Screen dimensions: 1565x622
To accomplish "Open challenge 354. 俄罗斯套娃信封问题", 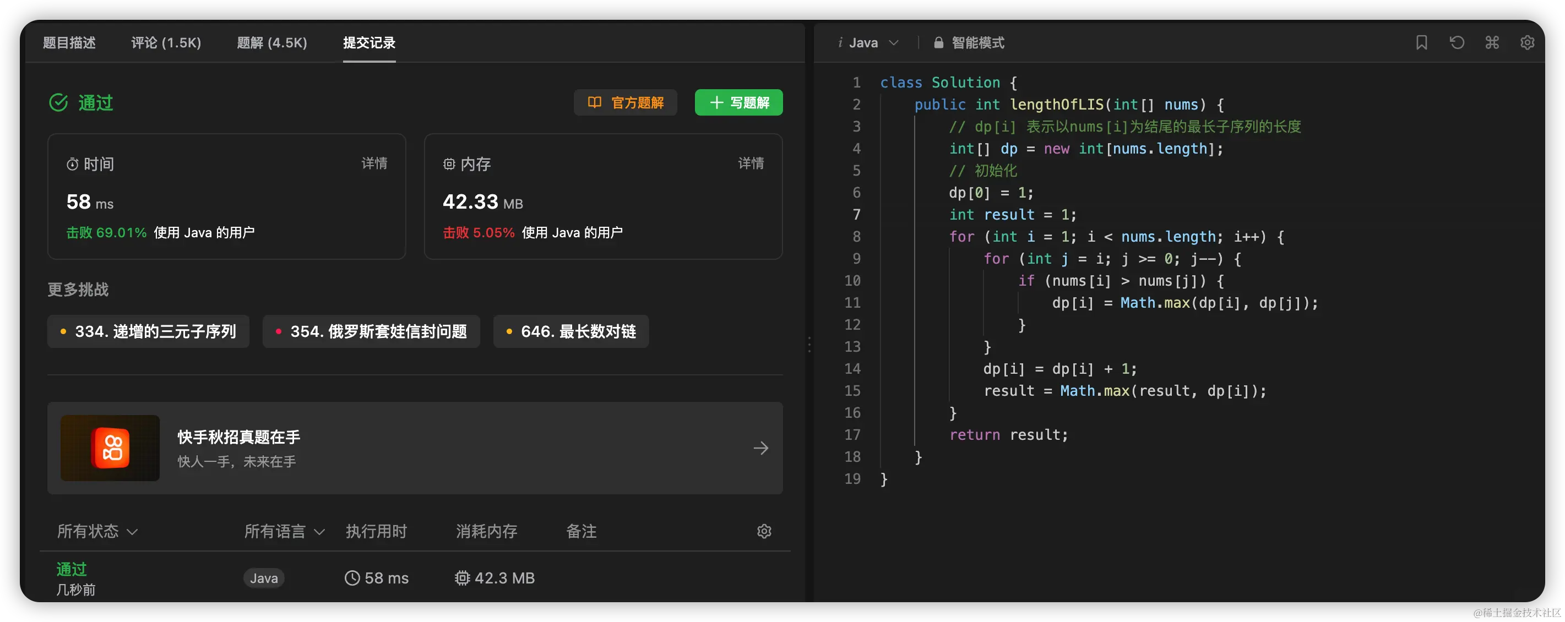I will point(371,332).
